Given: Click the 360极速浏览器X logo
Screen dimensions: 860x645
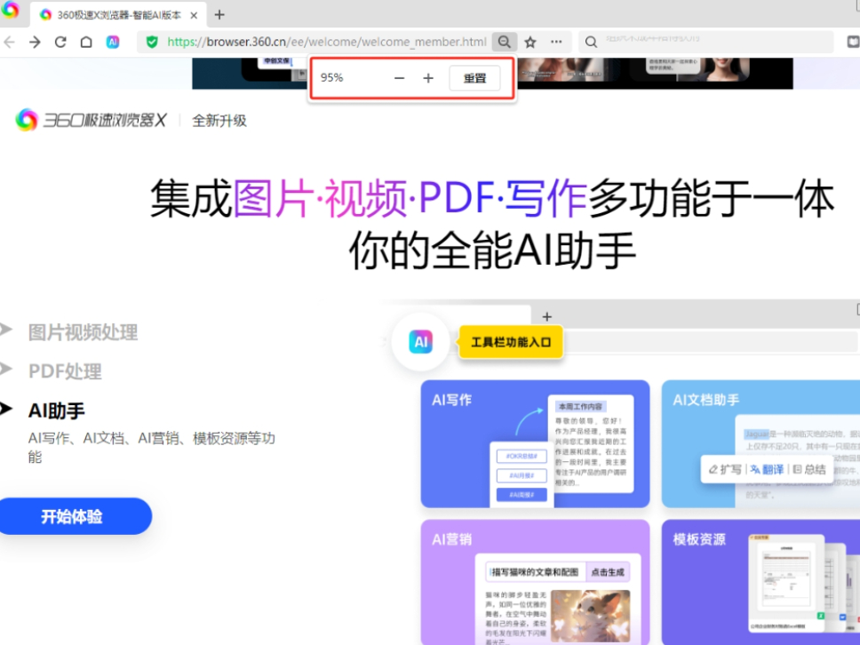Looking at the screenshot, I should (x=91, y=120).
